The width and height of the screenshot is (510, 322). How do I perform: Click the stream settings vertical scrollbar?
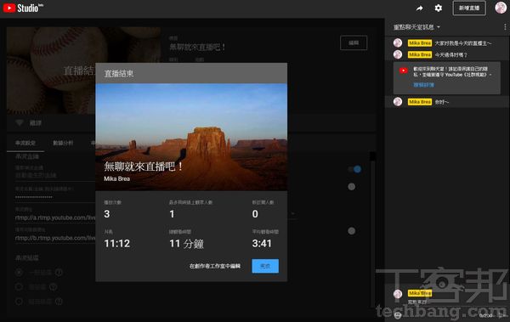[373, 229]
